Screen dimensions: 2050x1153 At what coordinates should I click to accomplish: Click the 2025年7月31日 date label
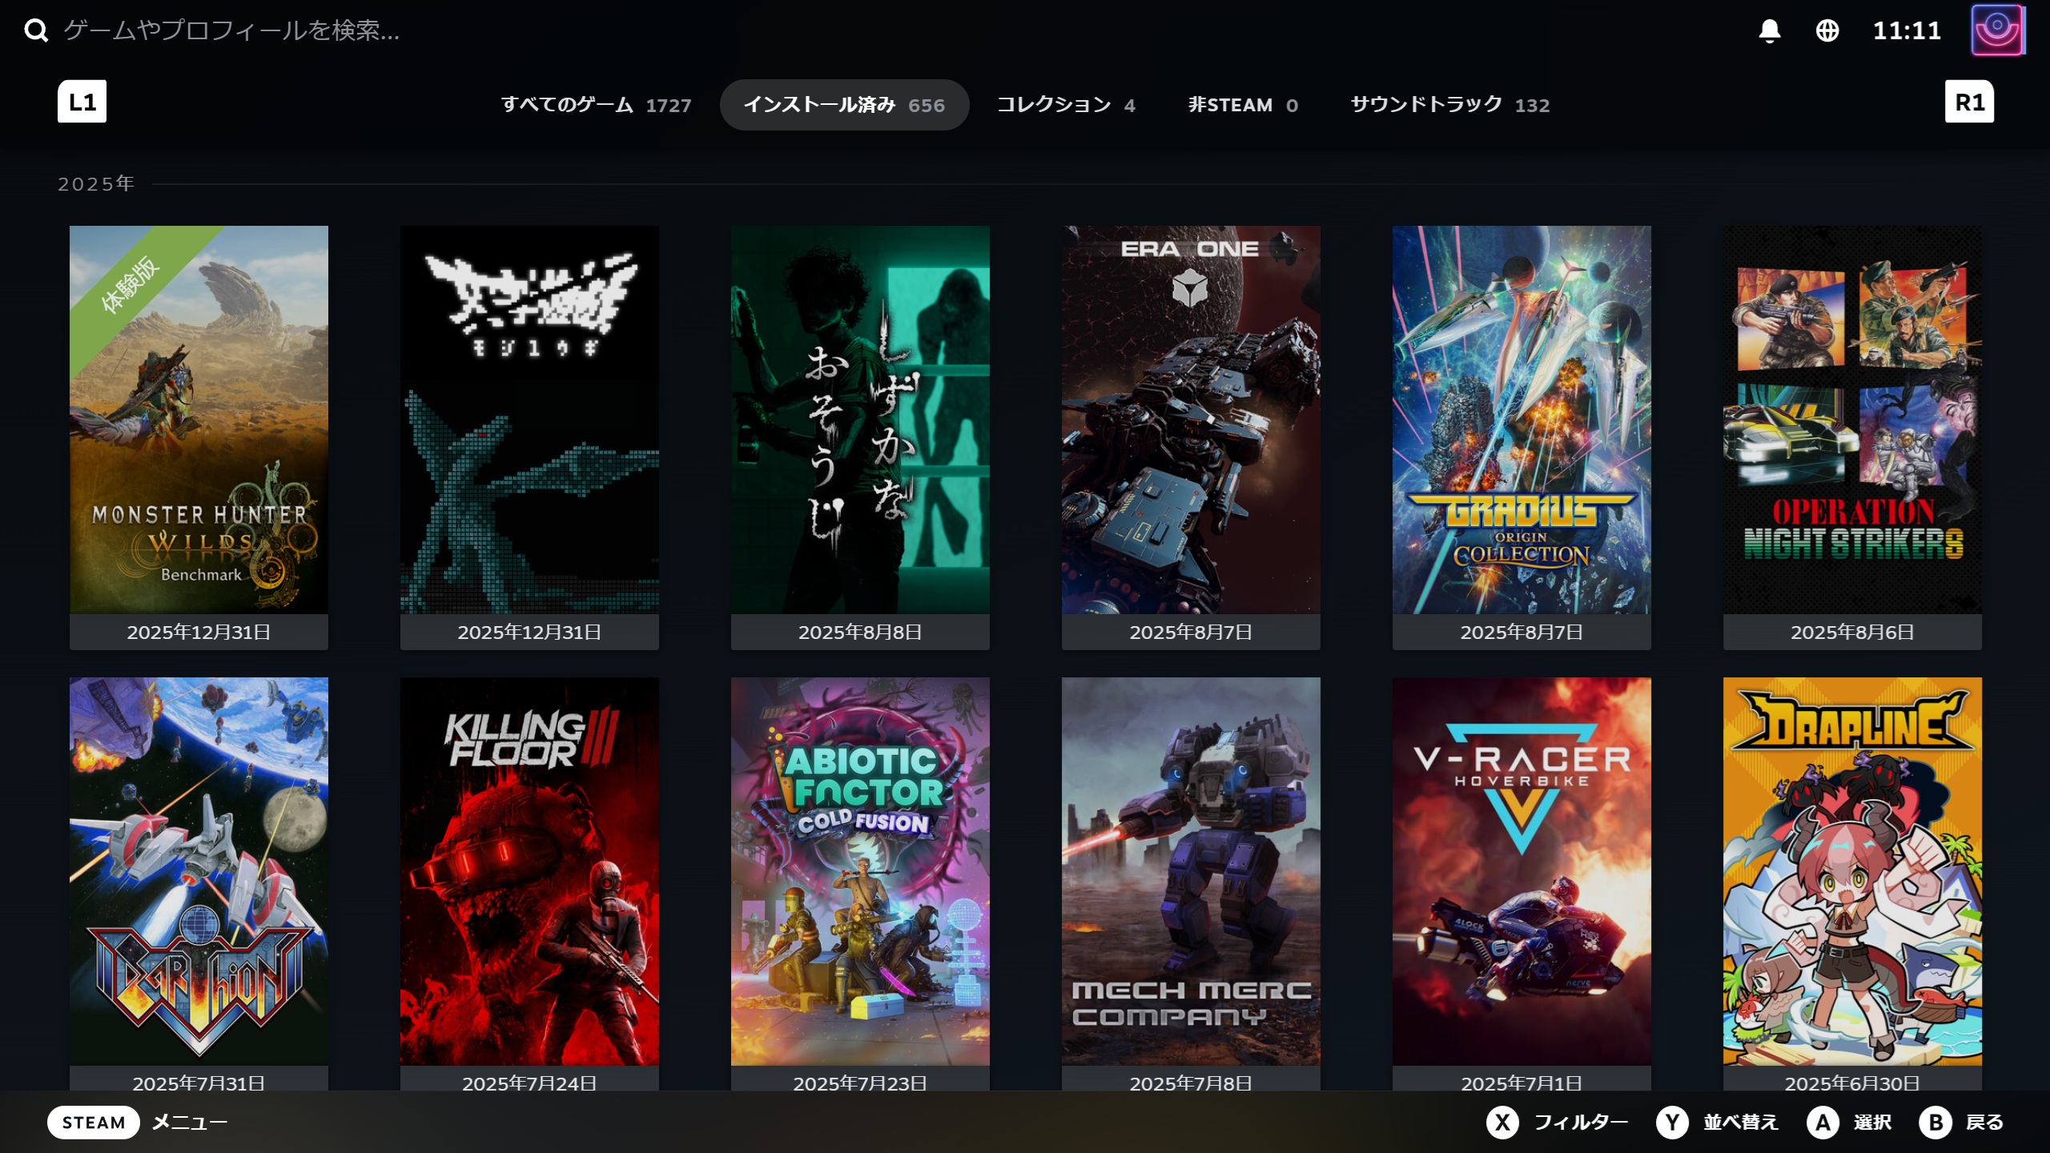[x=199, y=1083]
